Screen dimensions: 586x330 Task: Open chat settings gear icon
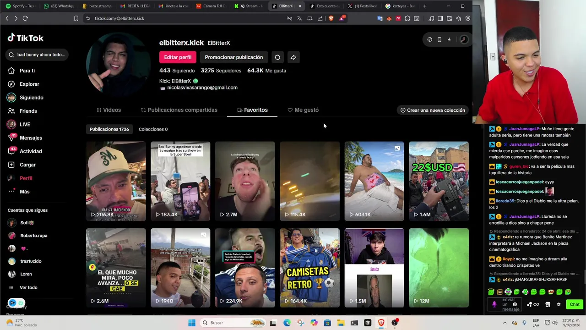[x=559, y=304]
